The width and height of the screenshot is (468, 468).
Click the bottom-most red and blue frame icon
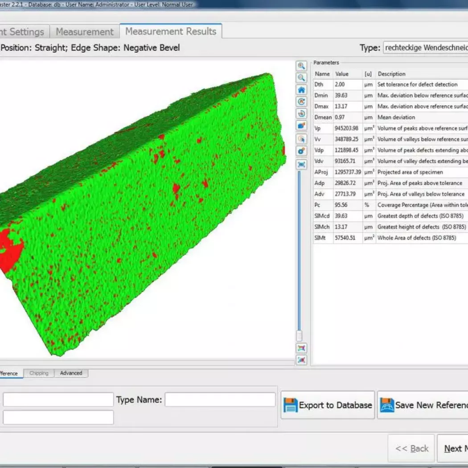301,360
